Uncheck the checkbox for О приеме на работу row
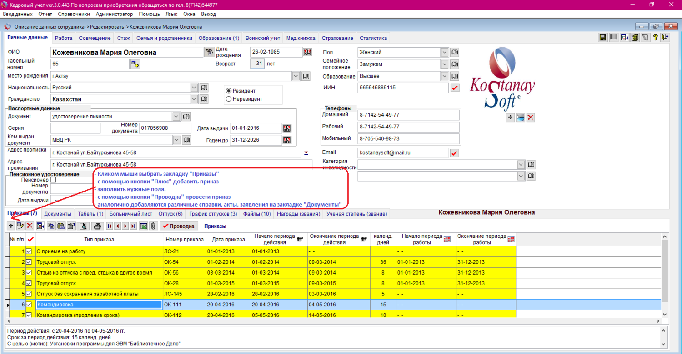Screen dimensions: 682x354 click(29, 251)
